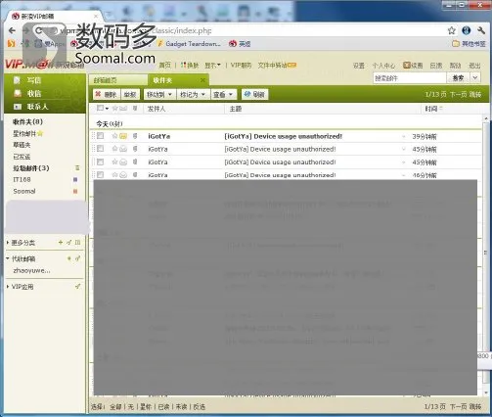Click the 帮助 help link

[455, 66]
